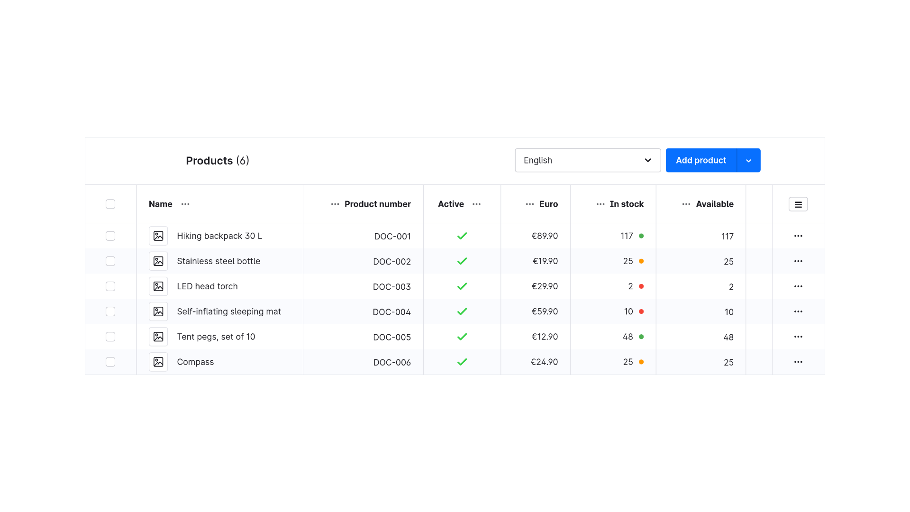Viewport: 910px width, 512px height.
Task: Open row actions for Self-inflating sleeping mat
Action: (x=798, y=311)
